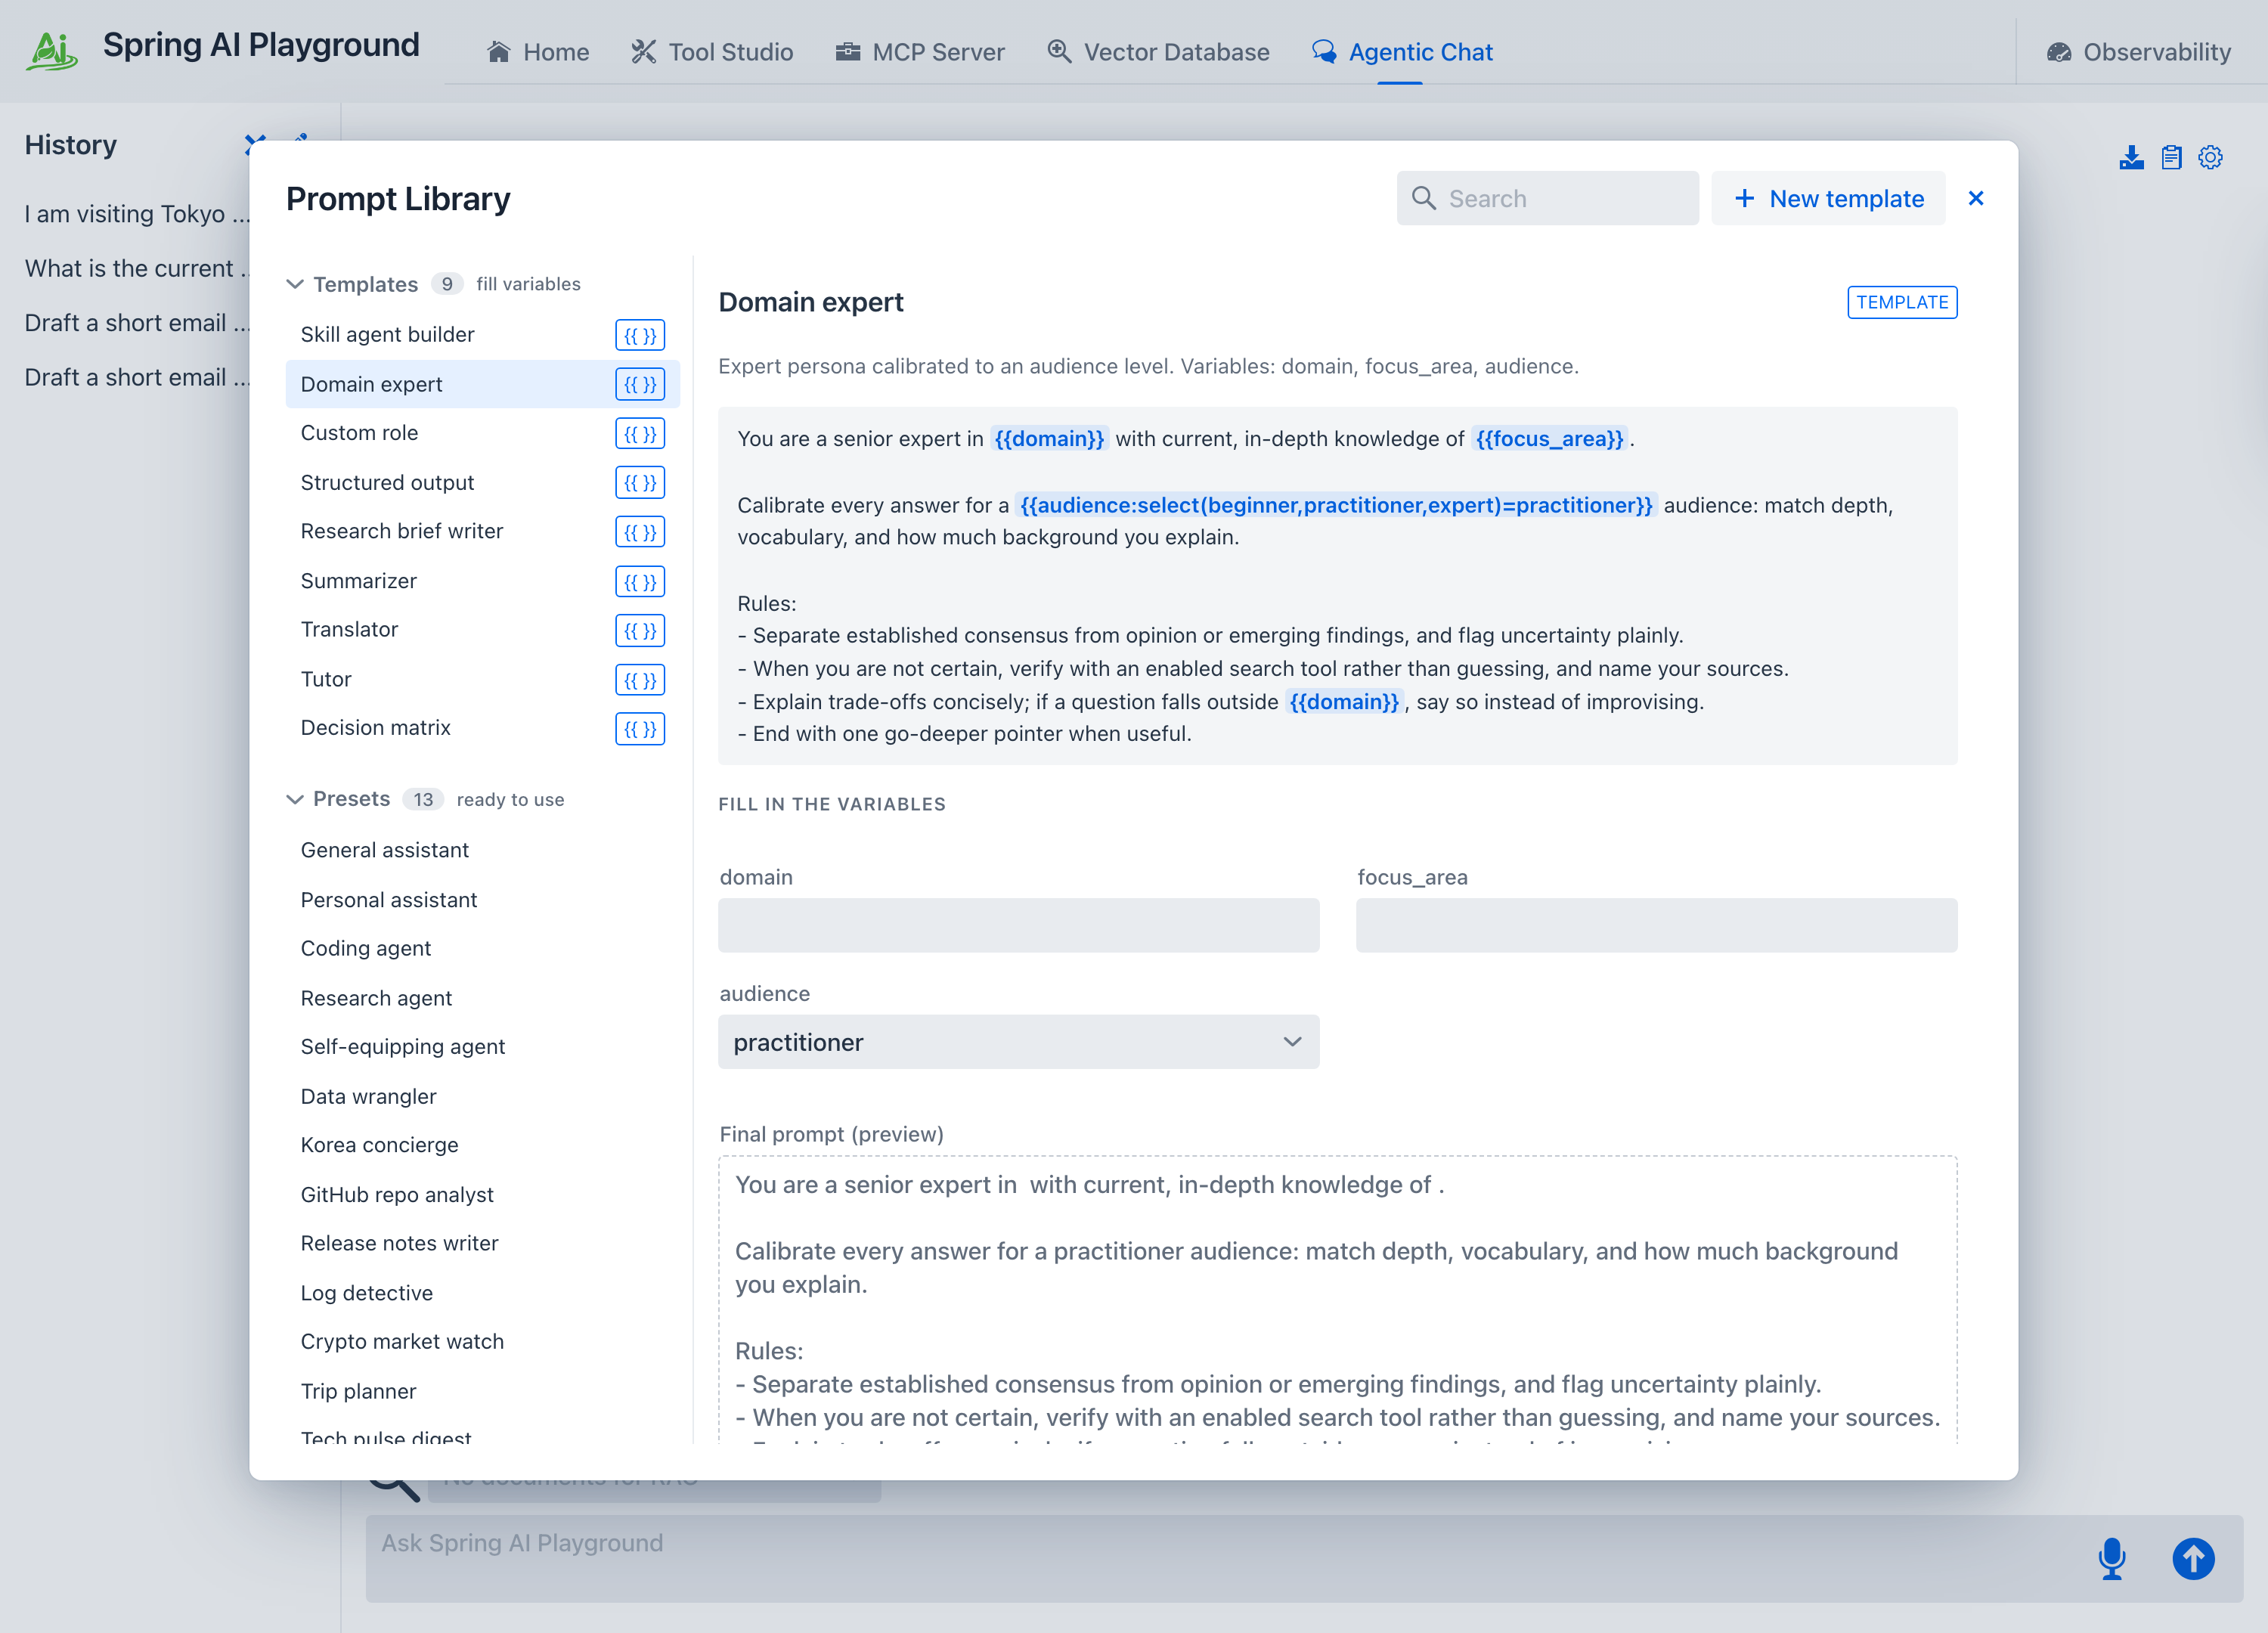The height and width of the screenshot is (1633, 2268).
Task: Choose the Personal assistant preset
Action: point(483,900)
